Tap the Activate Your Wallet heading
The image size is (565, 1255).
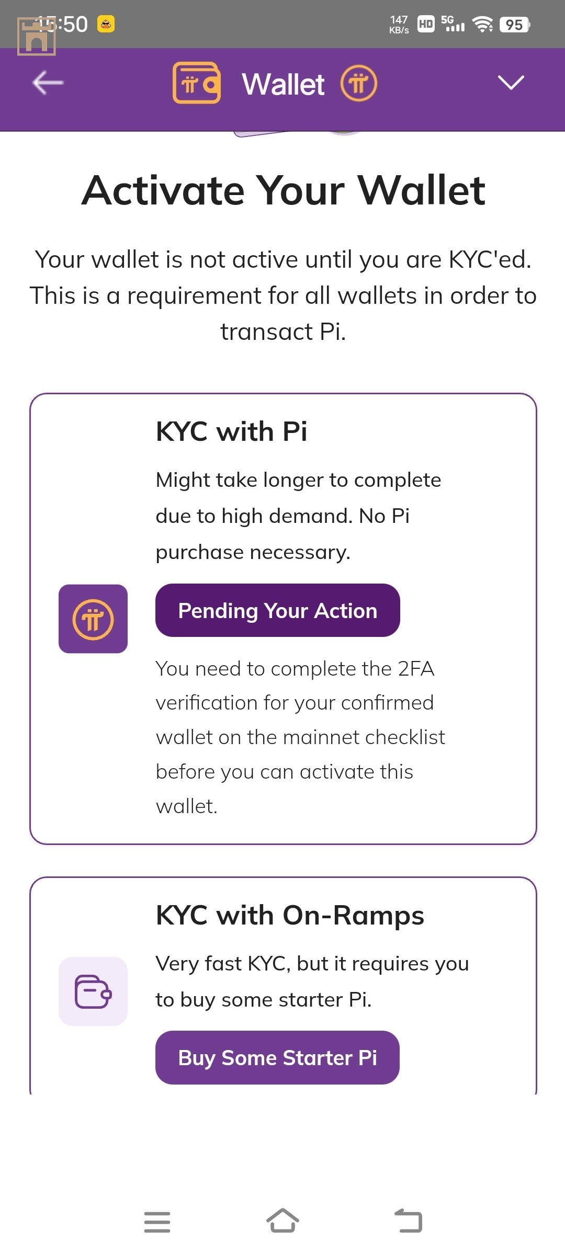(x=283, y=190)
